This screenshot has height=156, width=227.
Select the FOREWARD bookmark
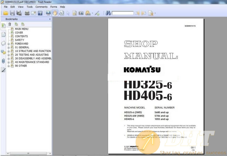(x=22, y=44)
